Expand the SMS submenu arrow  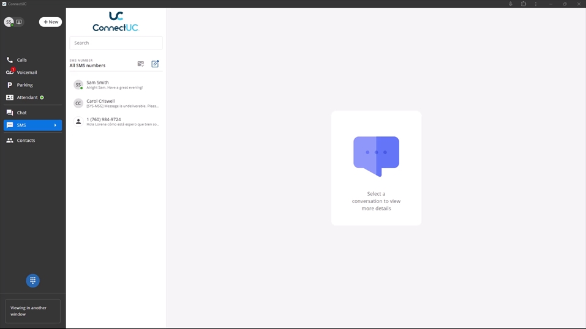point(55,125)
